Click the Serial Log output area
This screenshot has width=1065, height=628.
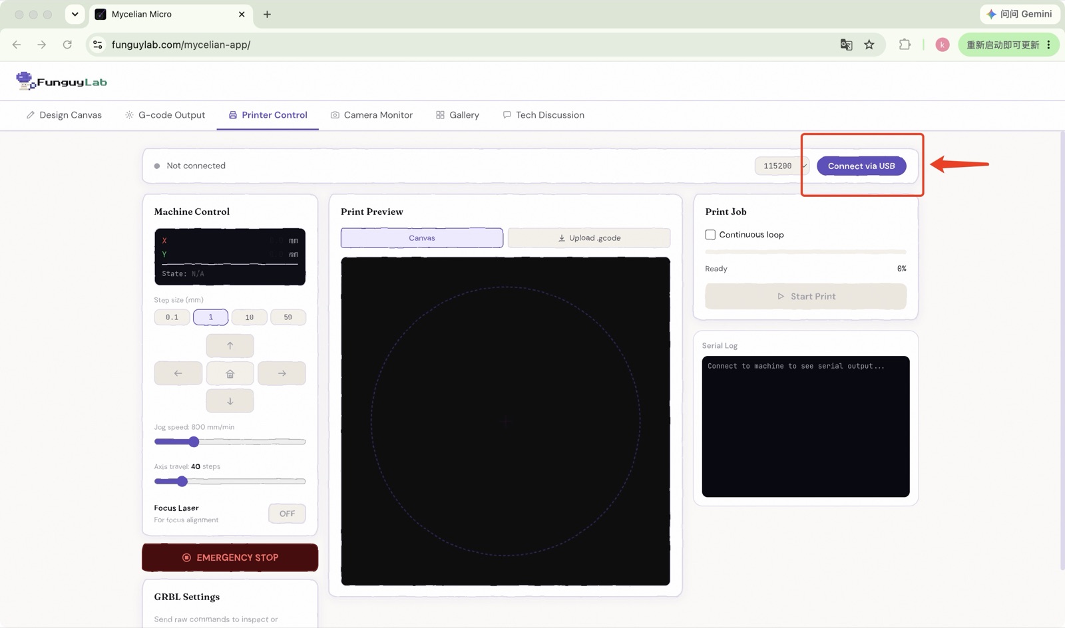coord(805,426)
